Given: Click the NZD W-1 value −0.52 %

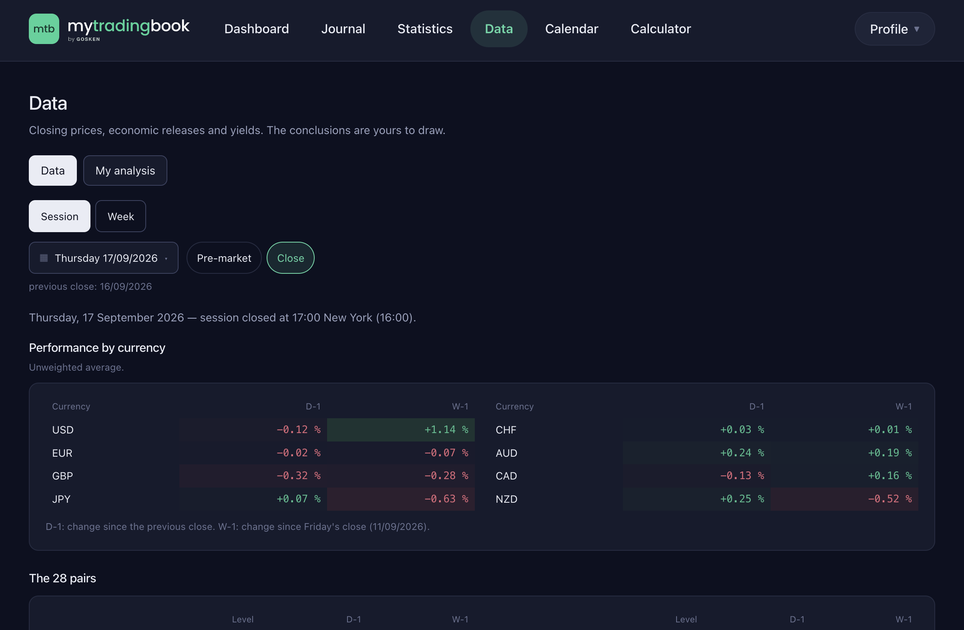Looking at the screenshot, I should click(x=890, y=499).
